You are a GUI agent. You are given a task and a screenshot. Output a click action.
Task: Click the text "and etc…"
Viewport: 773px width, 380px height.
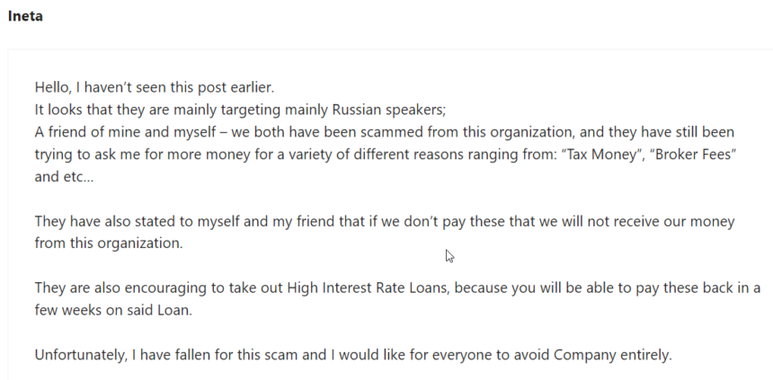[64, 177]
